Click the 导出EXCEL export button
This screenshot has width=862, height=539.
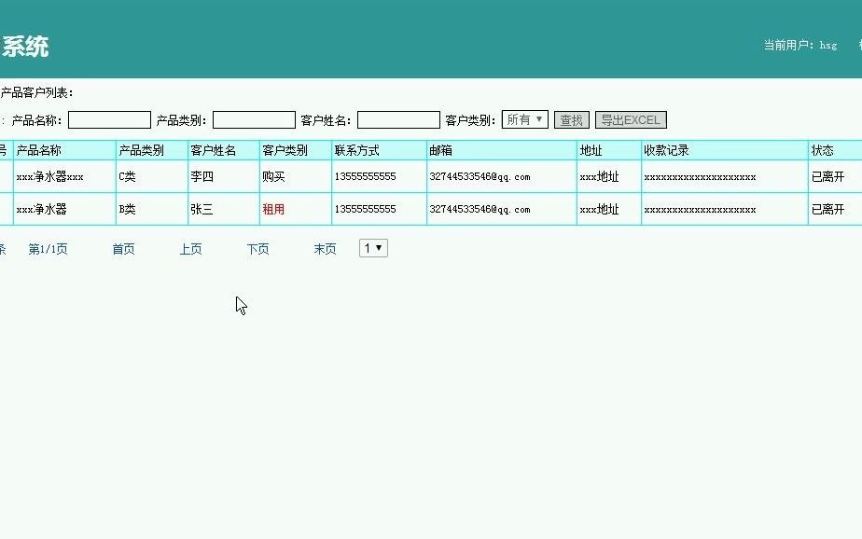pos(629,119)
